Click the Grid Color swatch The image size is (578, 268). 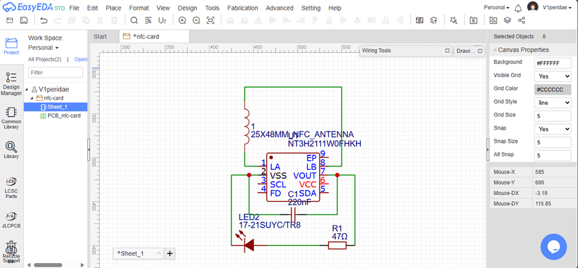pos(553,90)
